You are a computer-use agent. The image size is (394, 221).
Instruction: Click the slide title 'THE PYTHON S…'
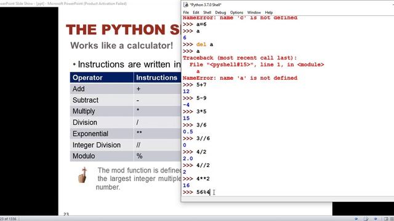(x=123, y=29)
